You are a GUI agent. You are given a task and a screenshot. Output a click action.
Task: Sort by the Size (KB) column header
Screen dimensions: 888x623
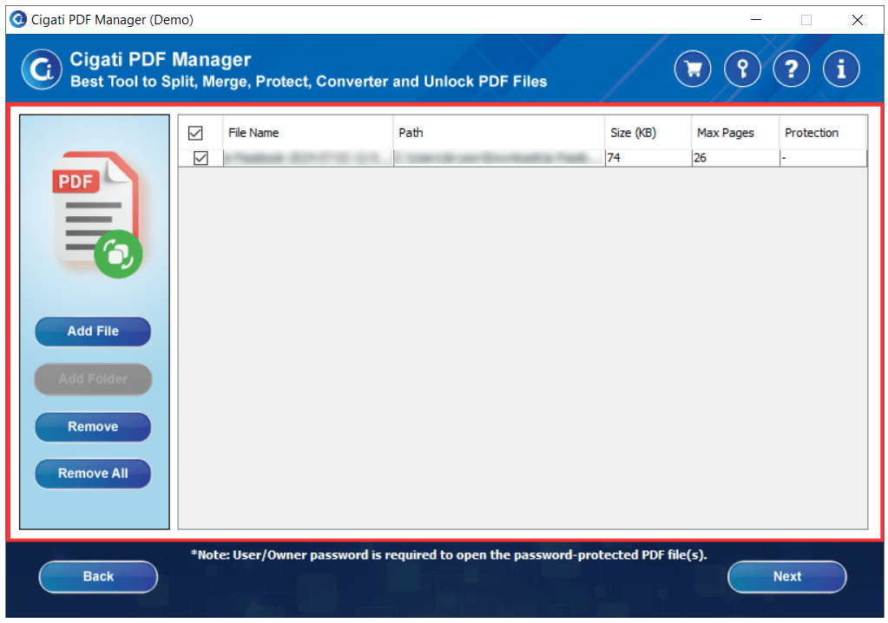(648, 133)
